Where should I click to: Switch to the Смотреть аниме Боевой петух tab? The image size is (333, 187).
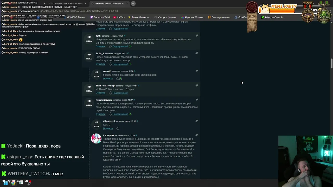tap(68, 4)
